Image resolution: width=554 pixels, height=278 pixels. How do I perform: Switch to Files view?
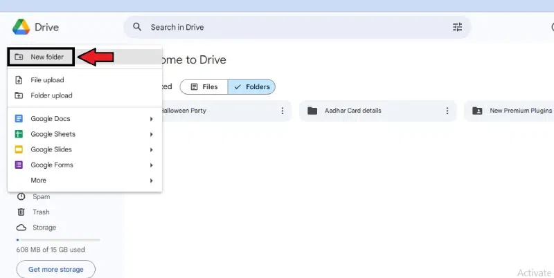click(x=204, y=86)
